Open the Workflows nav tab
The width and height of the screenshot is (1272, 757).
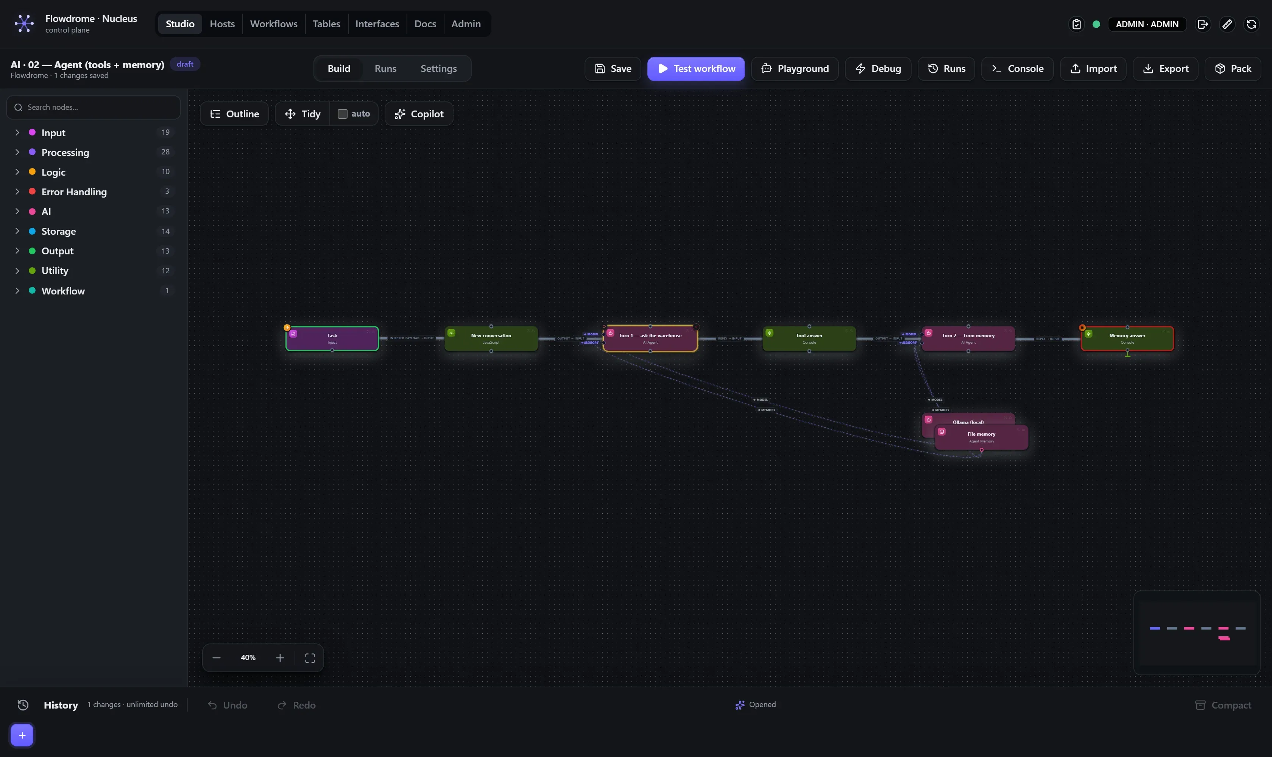273,24
